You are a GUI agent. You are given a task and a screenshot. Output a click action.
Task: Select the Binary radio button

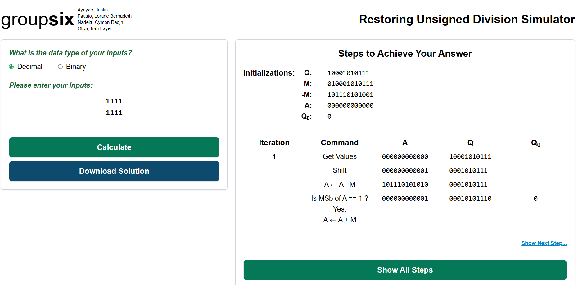pyautogui.click(x=61, y=67)
